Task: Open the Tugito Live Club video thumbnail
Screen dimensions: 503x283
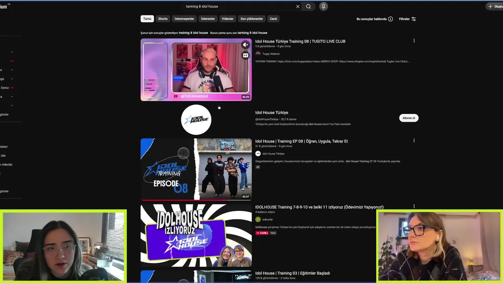Action: coord(196,70)
